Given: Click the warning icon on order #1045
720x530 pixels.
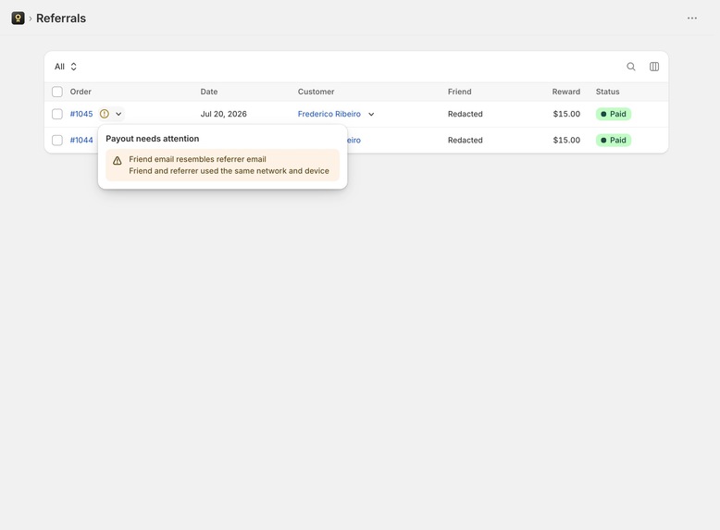Looking at the screenshot, I should 105,114.
